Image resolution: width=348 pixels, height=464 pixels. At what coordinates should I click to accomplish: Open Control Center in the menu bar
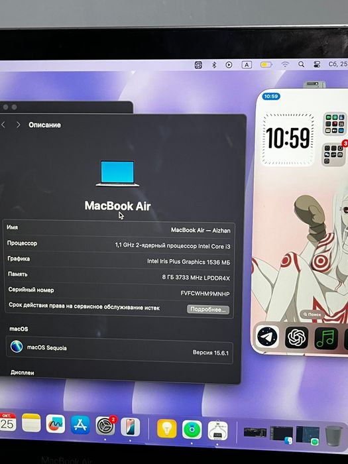[x=317, y=64]
